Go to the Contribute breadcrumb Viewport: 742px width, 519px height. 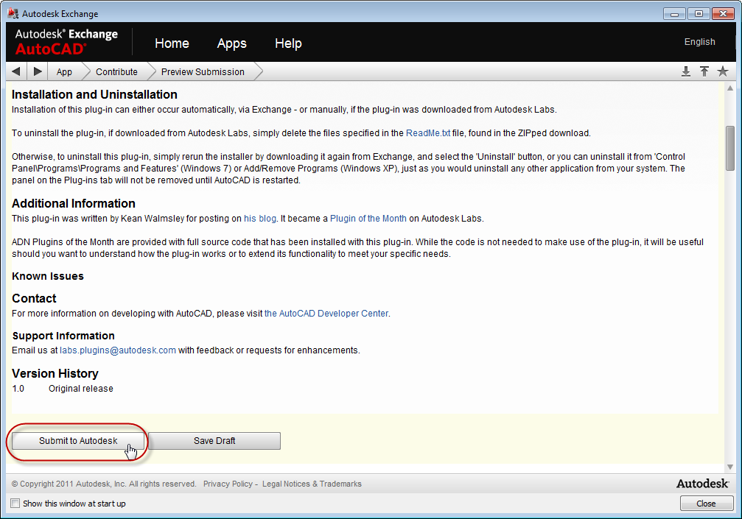pos(116,71)
